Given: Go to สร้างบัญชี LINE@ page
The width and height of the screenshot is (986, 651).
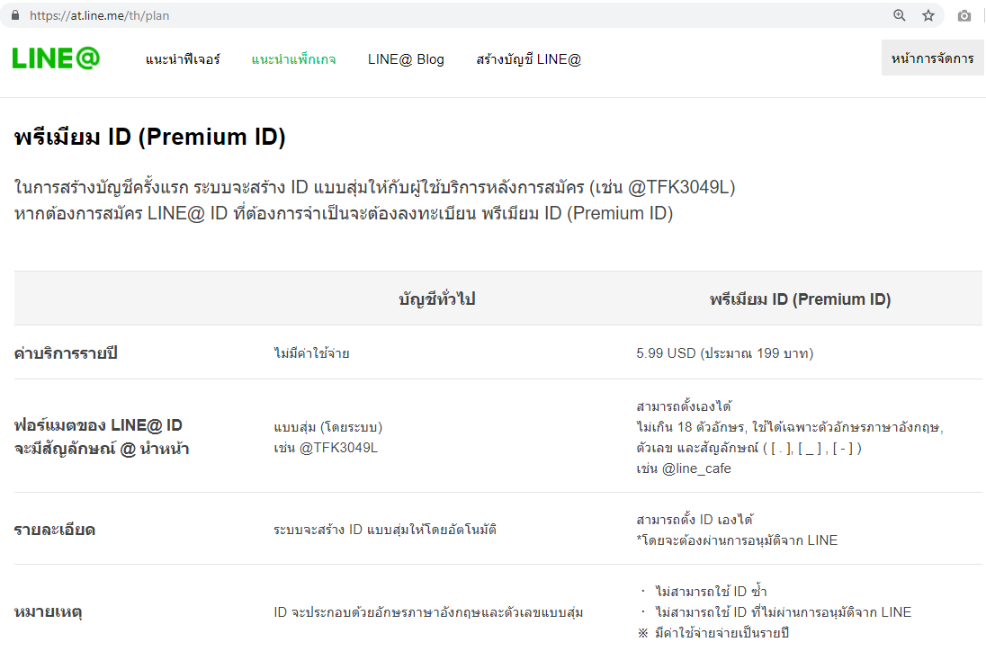Looking at the screenshot, I should (x=528, y=59).
